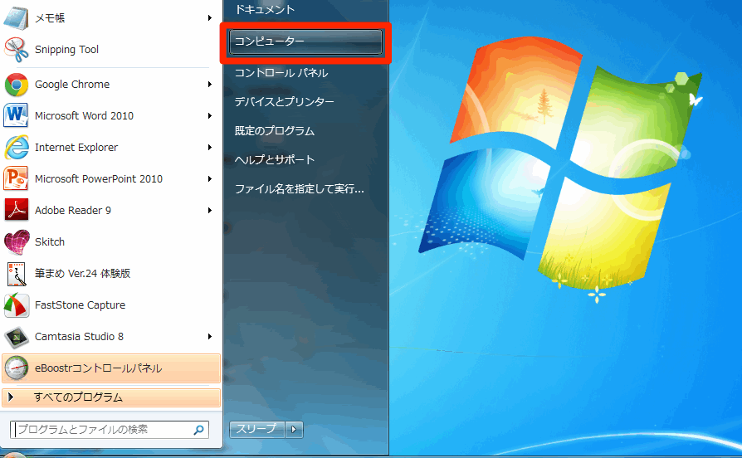Launch the Microsoft Word 2010 icon

(16, 116)
